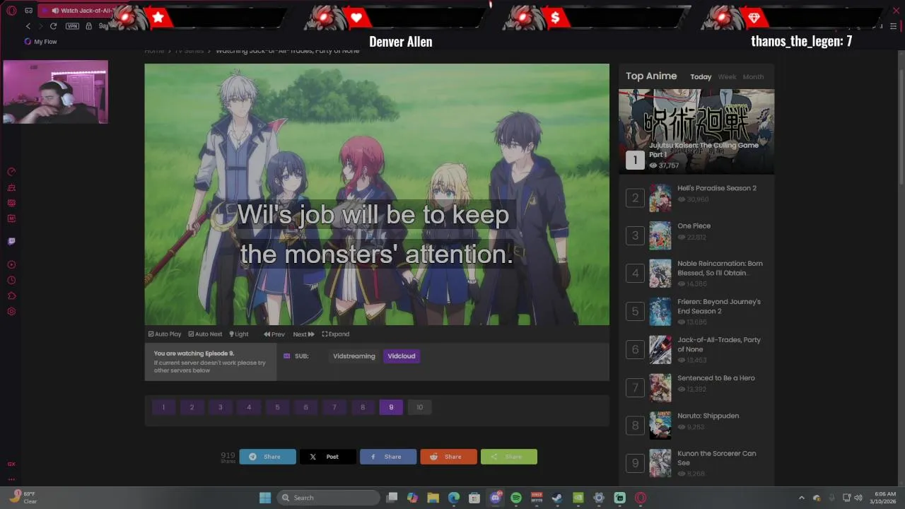Show hidden system tray icons chevron

coord(801,498)
